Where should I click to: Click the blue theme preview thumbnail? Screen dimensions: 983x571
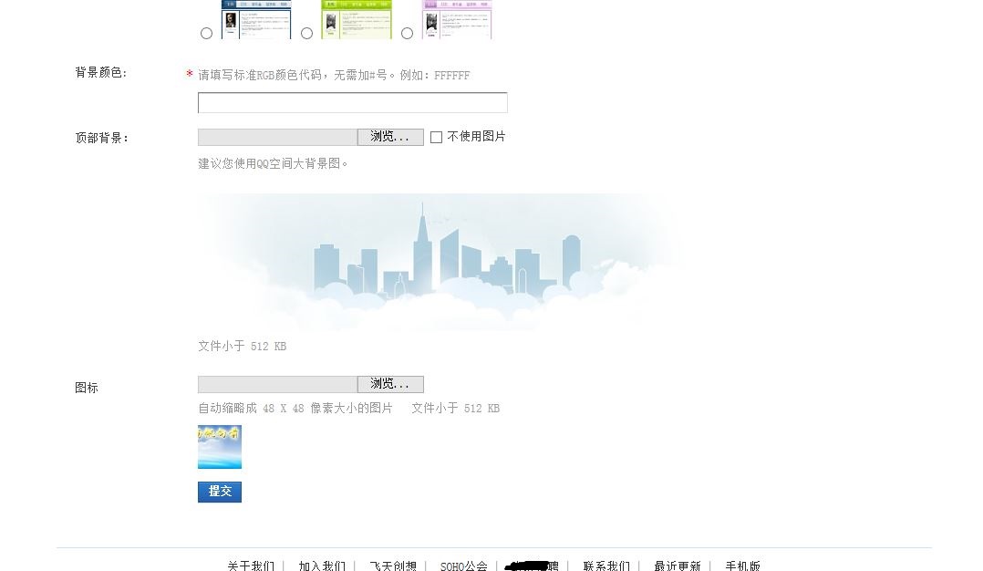coord(255,19)
